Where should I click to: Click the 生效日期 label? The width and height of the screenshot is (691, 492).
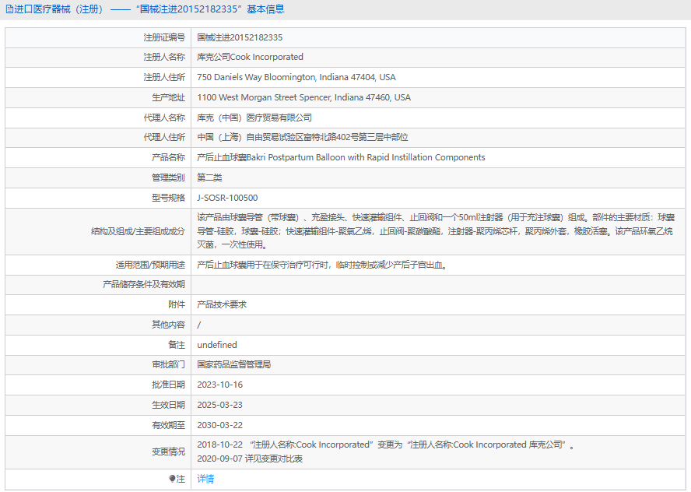[168, 405]
